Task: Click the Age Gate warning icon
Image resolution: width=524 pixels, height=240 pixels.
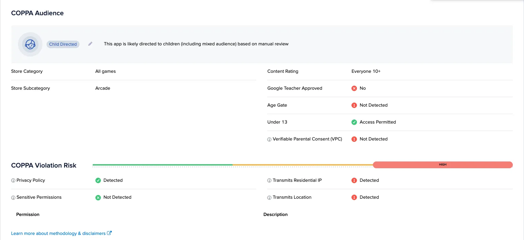Action: (x=354, y=105)
